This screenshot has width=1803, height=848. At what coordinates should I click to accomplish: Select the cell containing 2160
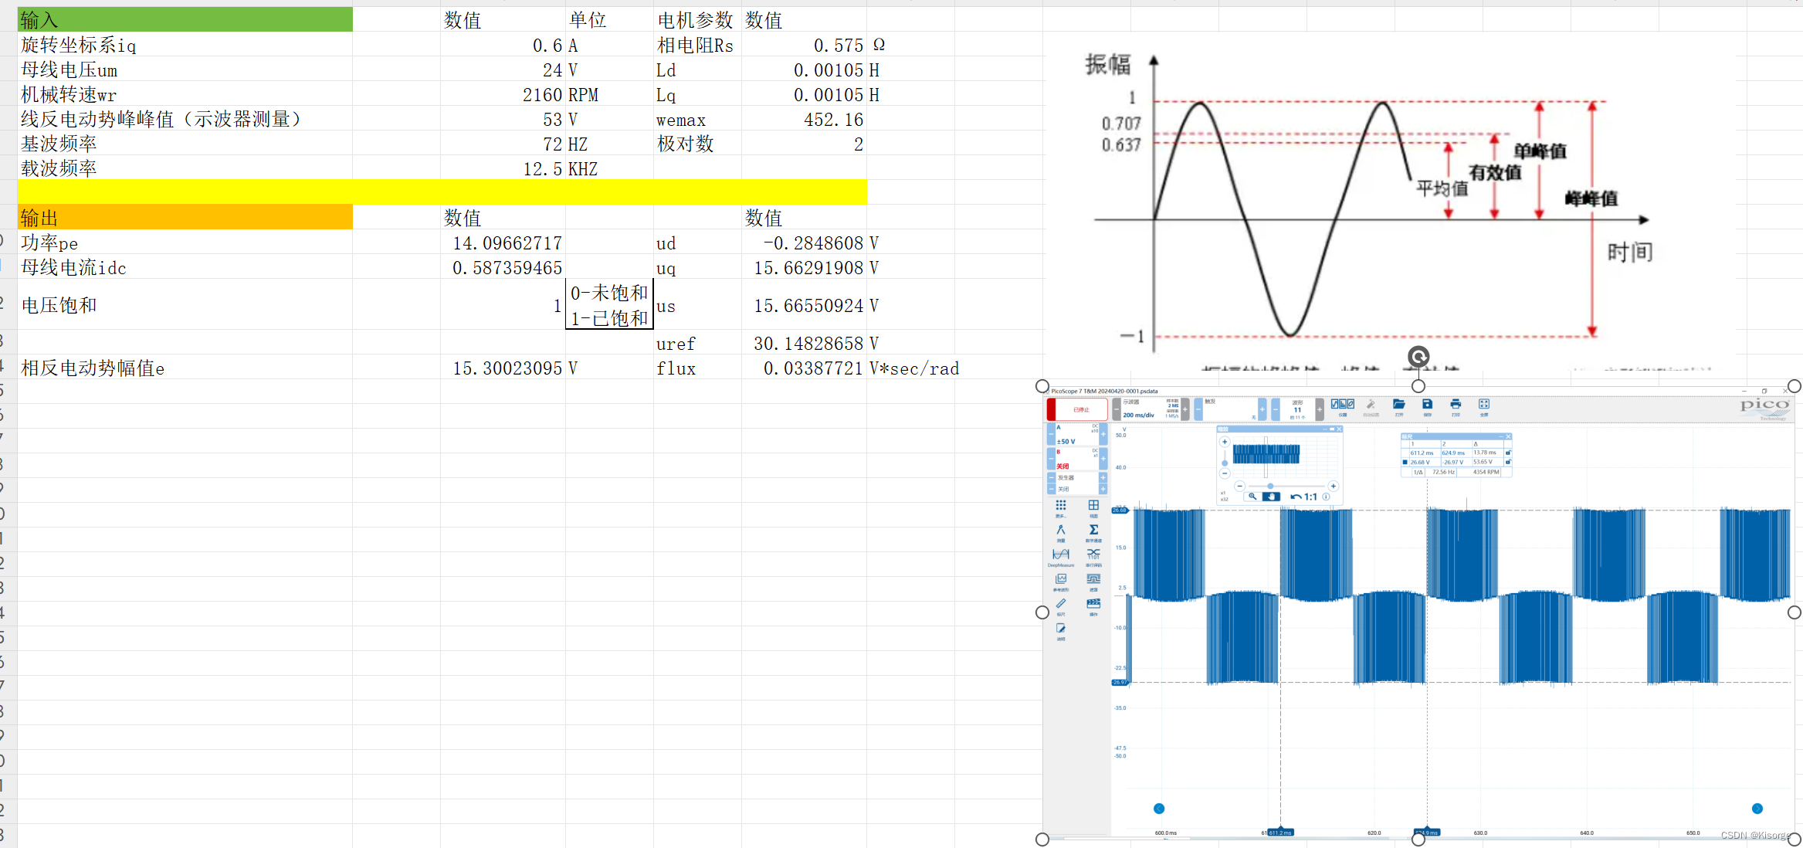(x=503, y=94)
